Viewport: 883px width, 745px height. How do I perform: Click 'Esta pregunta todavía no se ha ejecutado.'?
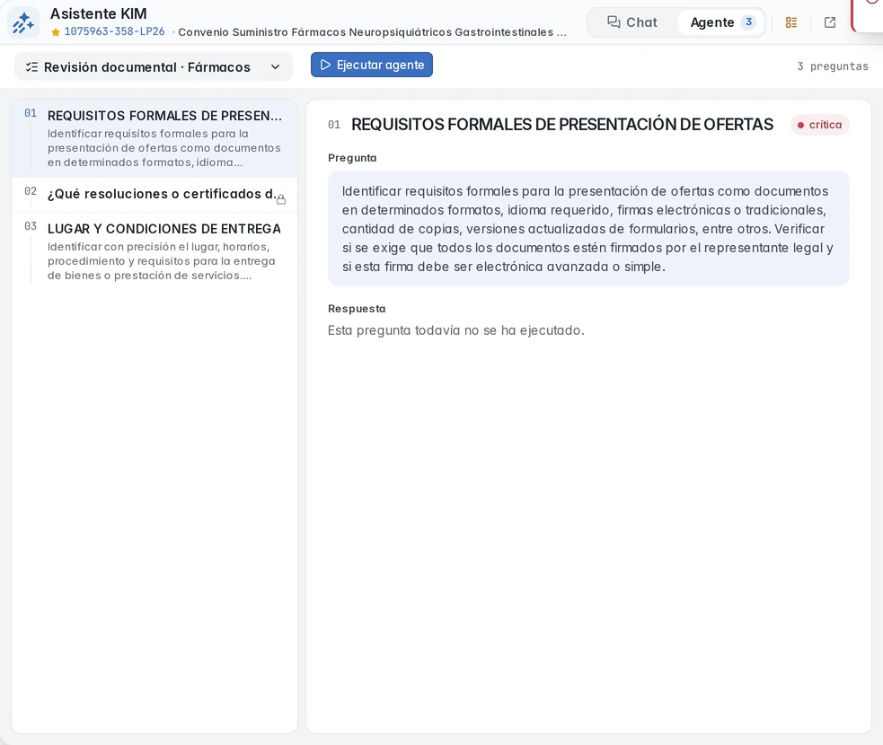(456, 330)
